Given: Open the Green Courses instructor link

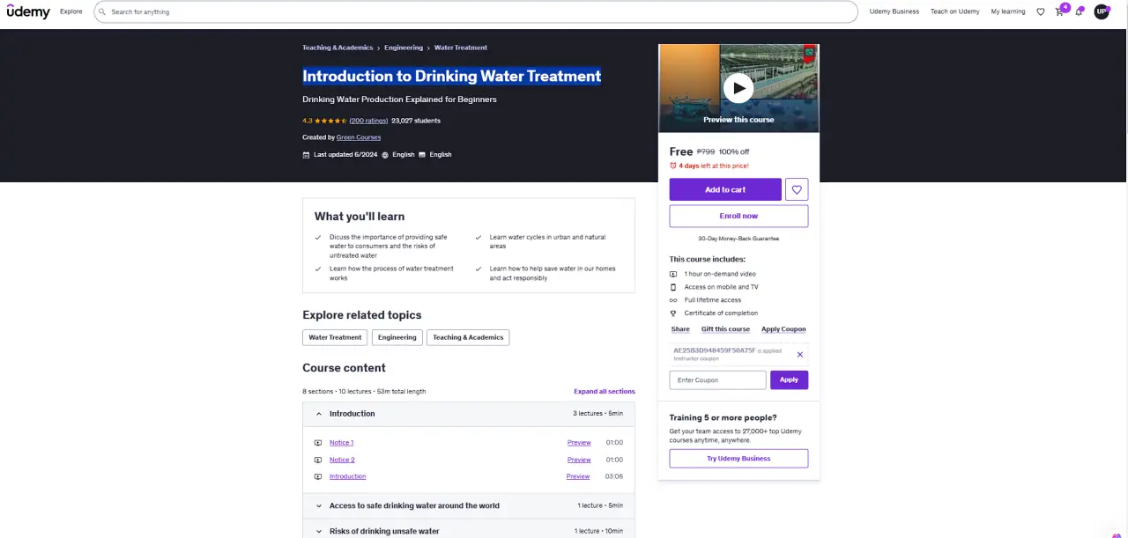Looking at the screenshot, I should 359,137.
